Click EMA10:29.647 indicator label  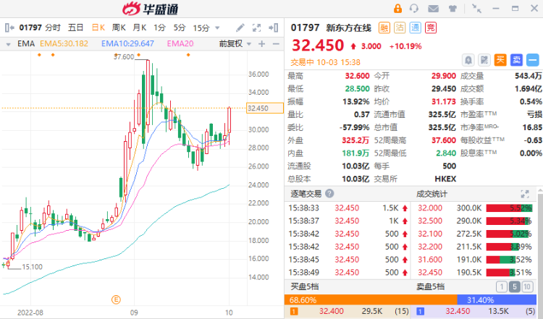click(x=127, y=43)
